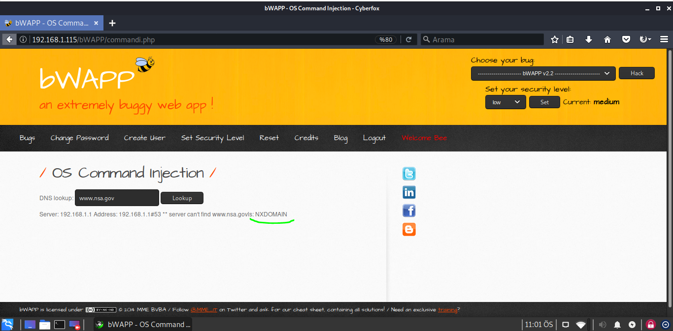Open the Credits menu item
The width and height of the screenshot is (673, 331).
pos(306,138)
